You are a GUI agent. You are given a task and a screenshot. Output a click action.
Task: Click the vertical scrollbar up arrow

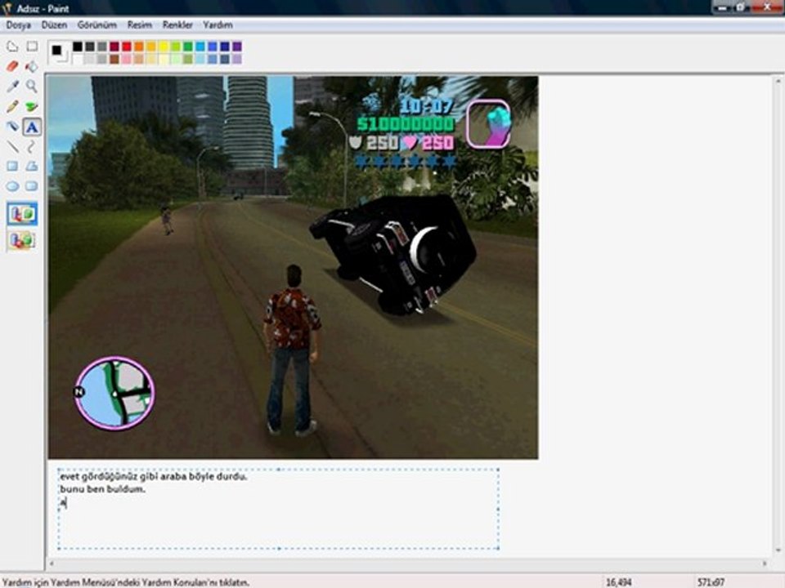click(x=778, y=81)
